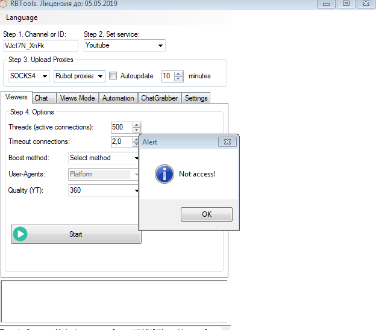
Task: Increase the Threads value with up arrow
Action: [137, 125]
